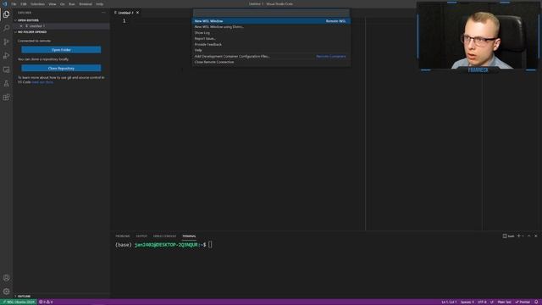The image size is (542, 305).
Task: Open the Selection menu
Action: (x=37, y=4)
